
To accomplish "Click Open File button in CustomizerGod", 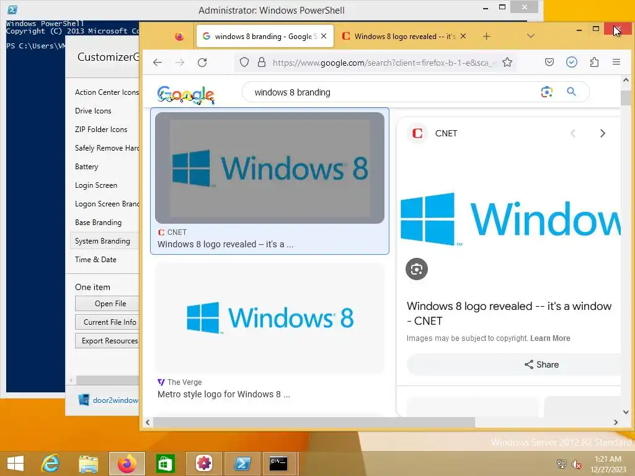I will point(107,304).
